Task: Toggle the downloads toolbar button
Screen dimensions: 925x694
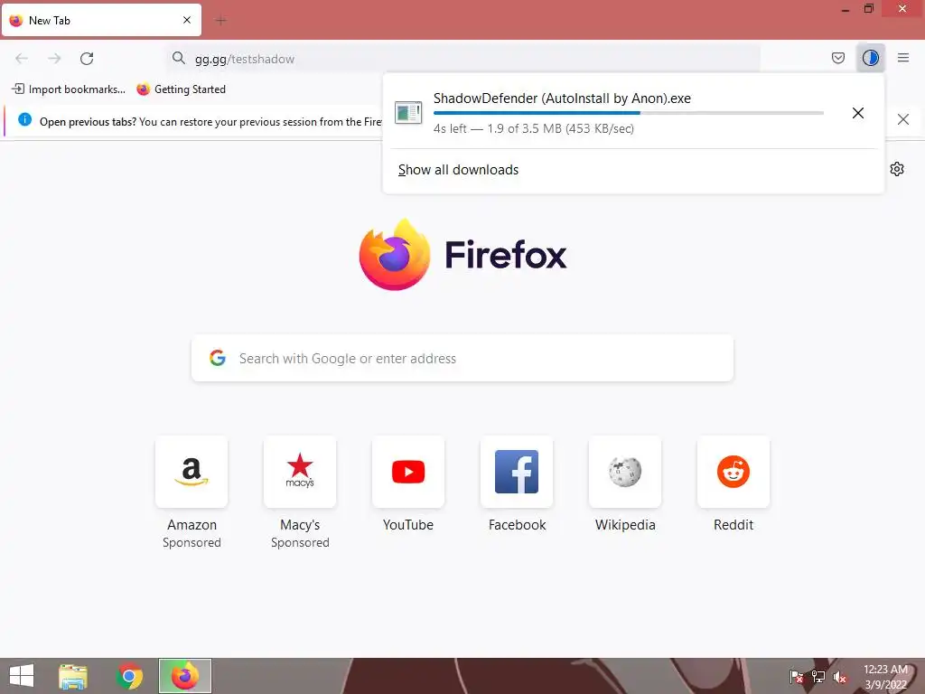Action: [870, 58]
